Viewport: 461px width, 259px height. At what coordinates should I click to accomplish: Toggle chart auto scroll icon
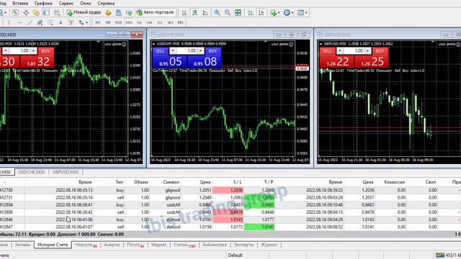(251, 12)
